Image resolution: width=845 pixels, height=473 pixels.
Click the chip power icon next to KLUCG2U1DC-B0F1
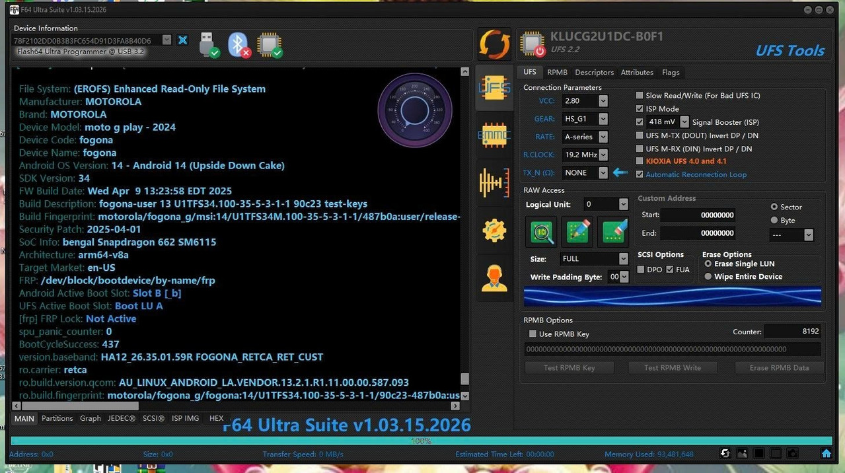click(533, 44)
